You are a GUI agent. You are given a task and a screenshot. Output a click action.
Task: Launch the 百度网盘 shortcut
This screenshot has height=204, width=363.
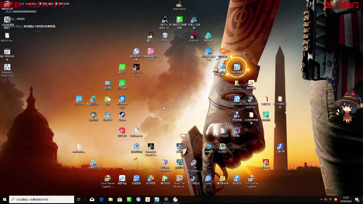coord(122,180)
